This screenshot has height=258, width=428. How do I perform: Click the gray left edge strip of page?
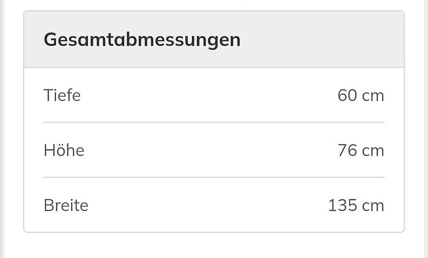pyautogui.click(x=2, y=129)
